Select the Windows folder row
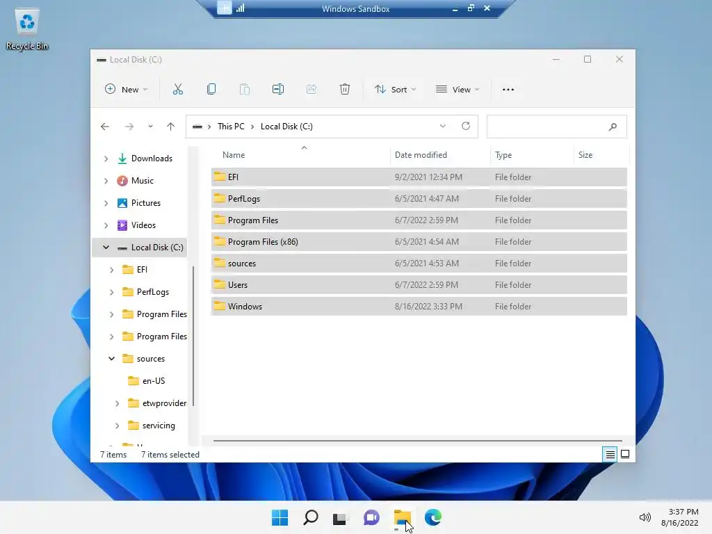712x534 pixels. [x=419, y=307]
